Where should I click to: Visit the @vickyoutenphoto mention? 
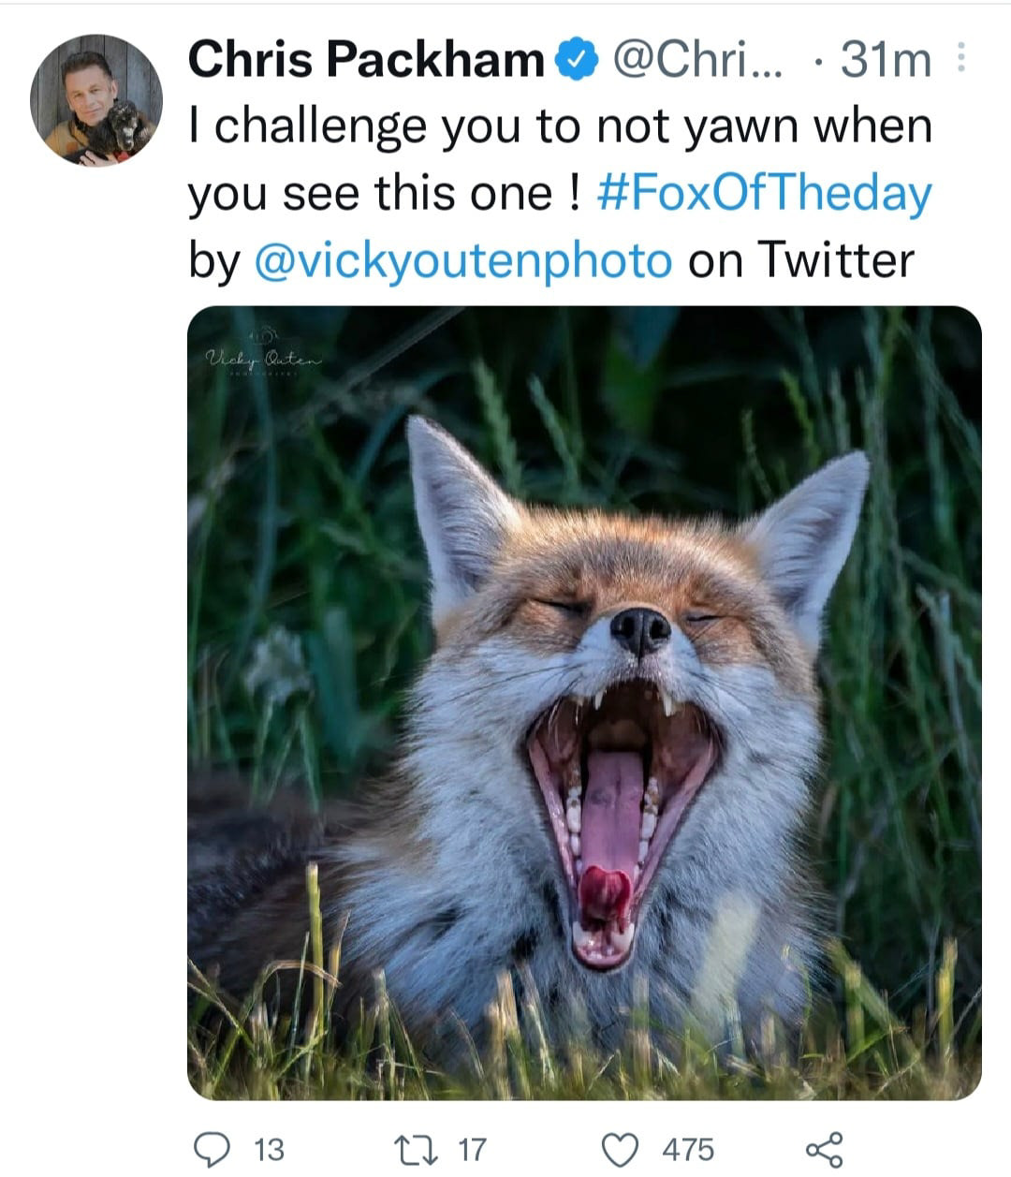[462, 260]
